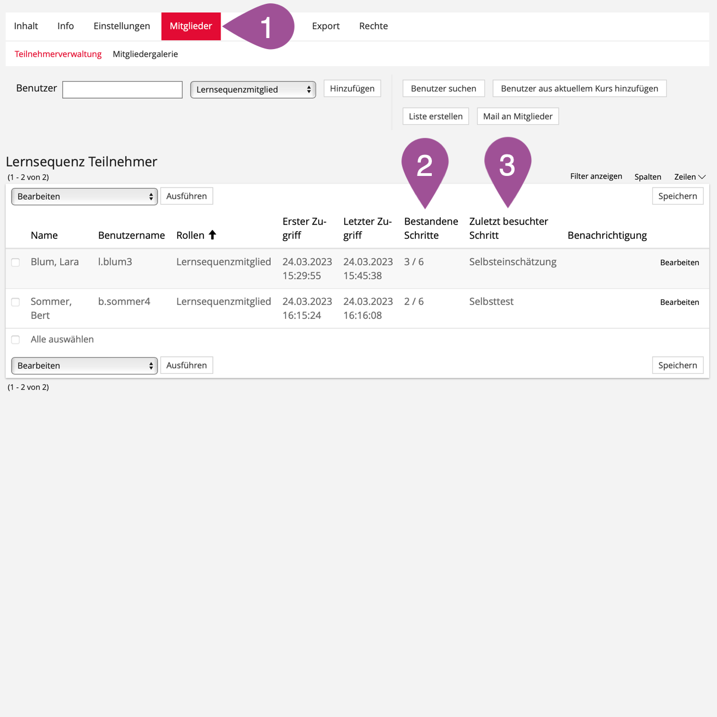Image resolution: width=717 pixels, height=717 pixels.
Task: Select the checkbox next to Sommer, Bert
Action: coord(15,302)
